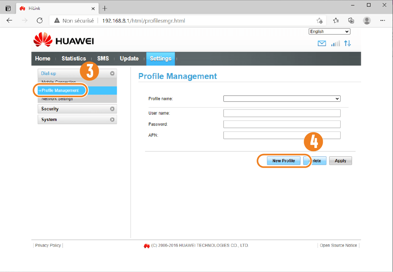Open the SMS envelope icon
The width and height of the screenshot is (393, 272).
[322, 43]
